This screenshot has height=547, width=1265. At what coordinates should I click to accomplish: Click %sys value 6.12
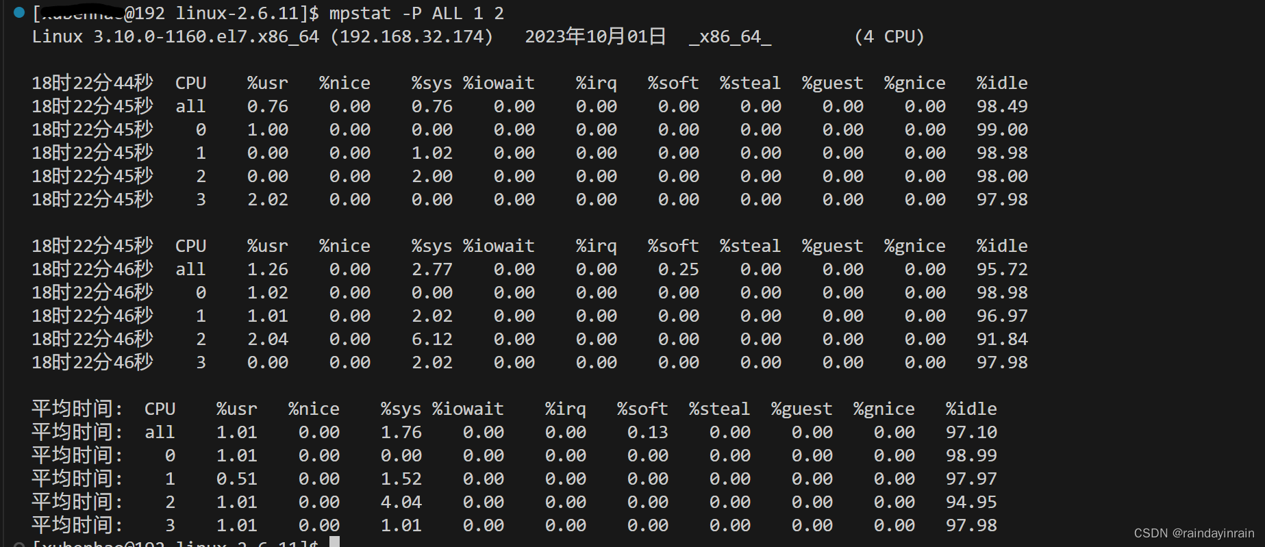coord(432,339)
